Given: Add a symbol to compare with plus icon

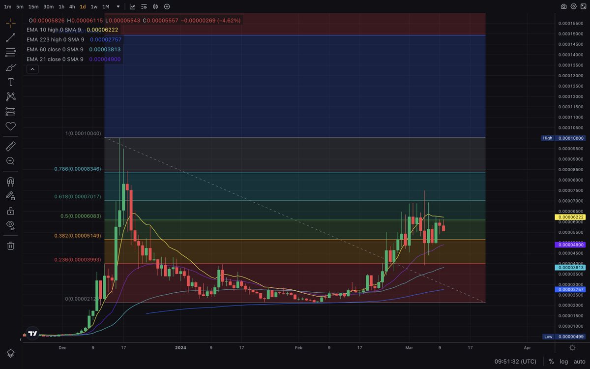Looking at the screenshot, I should coord(167,7).
